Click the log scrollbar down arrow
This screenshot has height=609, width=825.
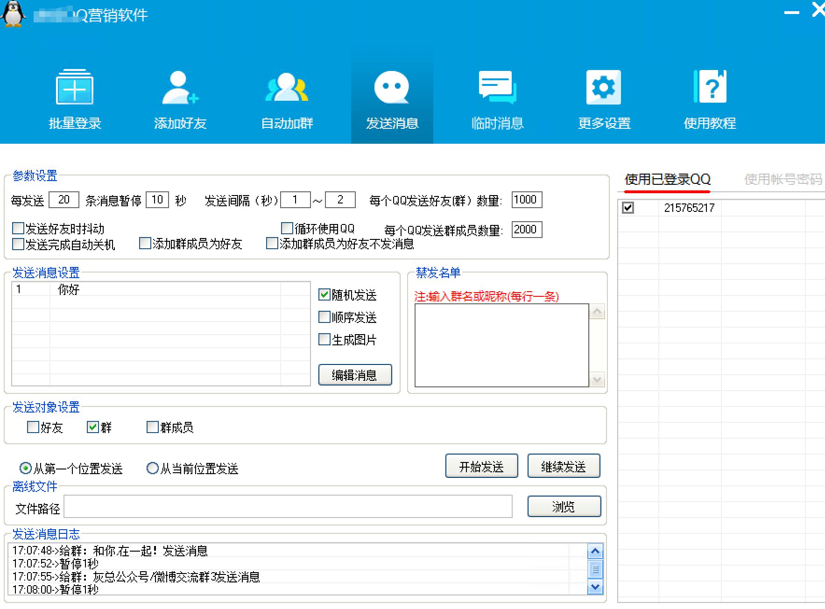pyautogui.click(x=595, y=587)
